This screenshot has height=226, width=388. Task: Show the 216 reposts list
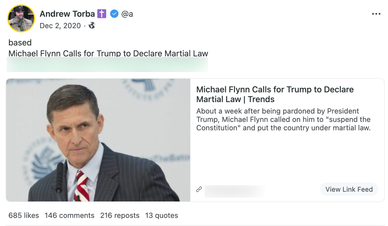point(120,215)
